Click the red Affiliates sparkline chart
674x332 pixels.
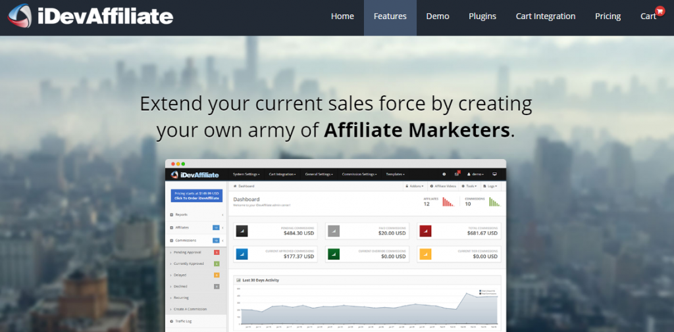coord(448,202)
